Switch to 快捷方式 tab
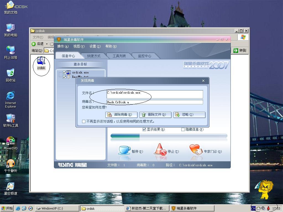Viewport: 283px width, 212px height. point(94,56)
